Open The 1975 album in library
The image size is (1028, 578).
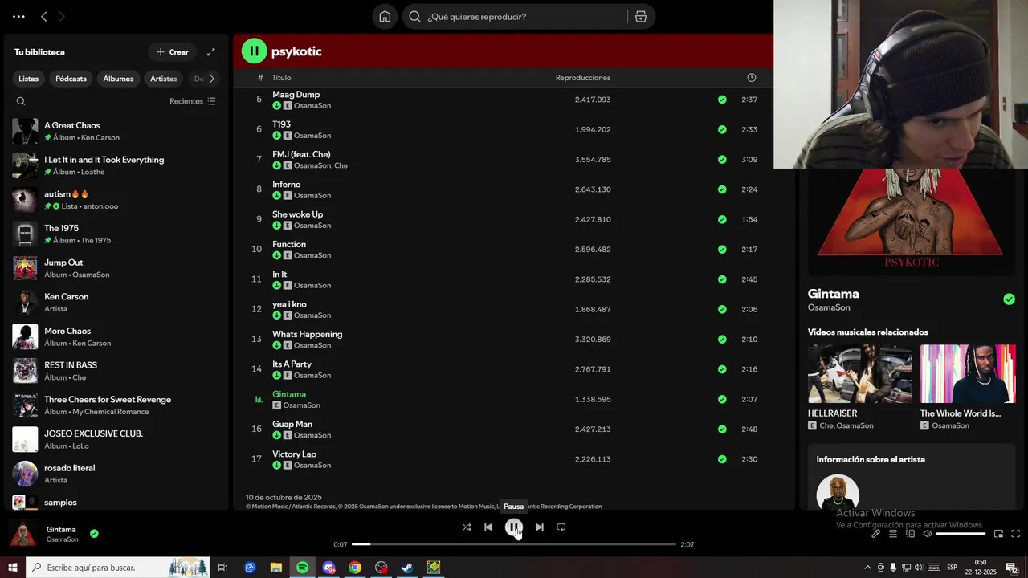(x=116, y=234)
